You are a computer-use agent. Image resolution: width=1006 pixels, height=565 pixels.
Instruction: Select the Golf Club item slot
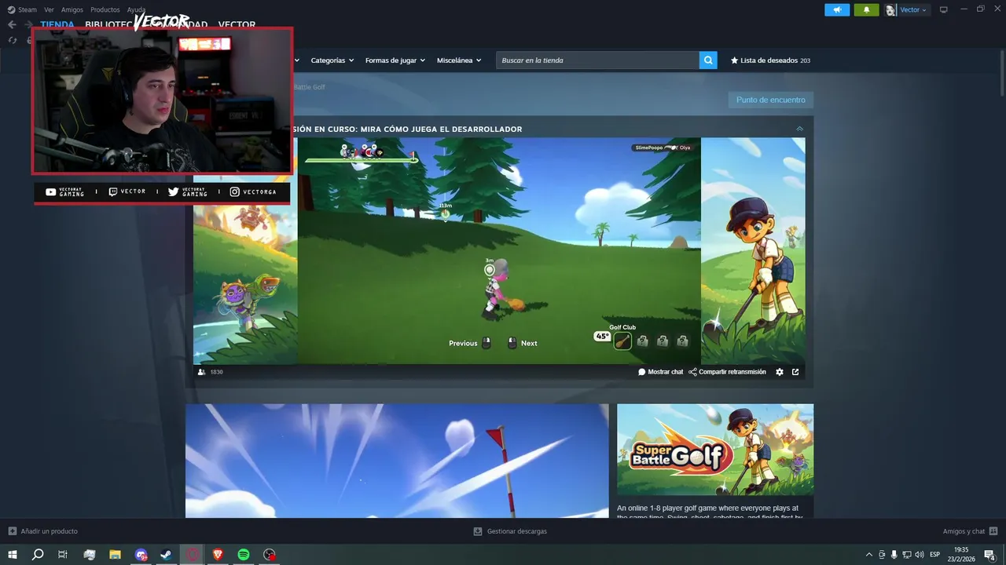(622, 341)
